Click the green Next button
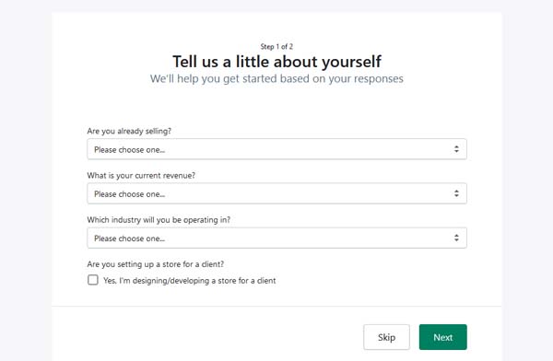 (x=443, y=337)
